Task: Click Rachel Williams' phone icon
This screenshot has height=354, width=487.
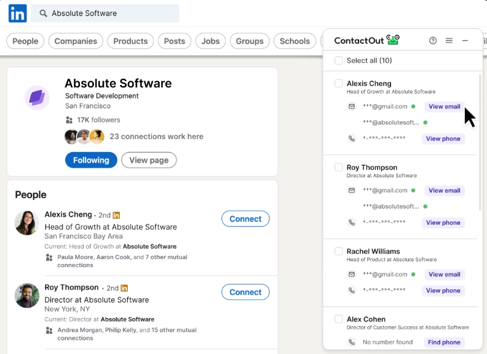Action: coord(352,290)
